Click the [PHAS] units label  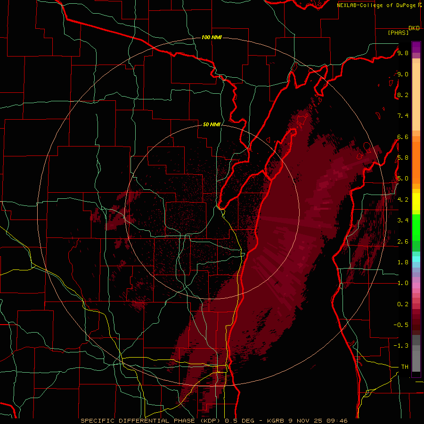(x=398, y=33)
